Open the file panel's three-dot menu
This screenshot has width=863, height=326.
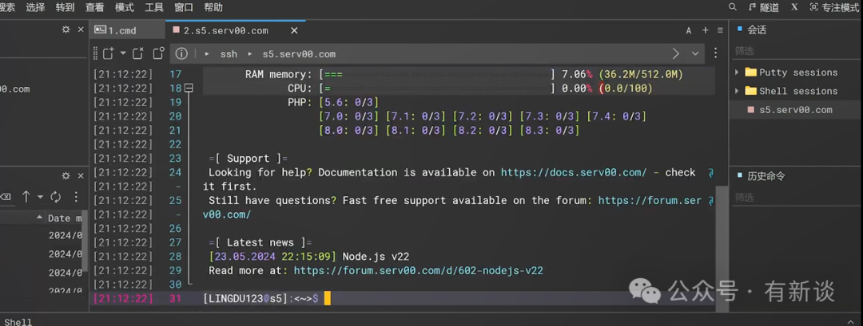pos(76,197)
